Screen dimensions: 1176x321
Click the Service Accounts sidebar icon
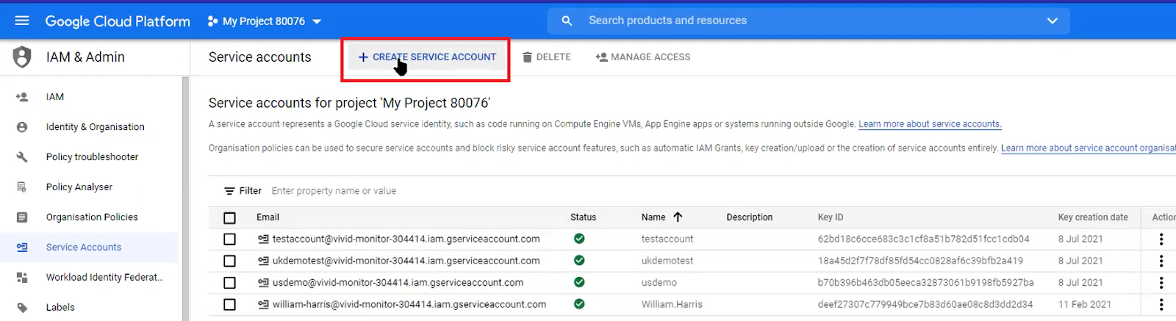[x=22, y=248]
